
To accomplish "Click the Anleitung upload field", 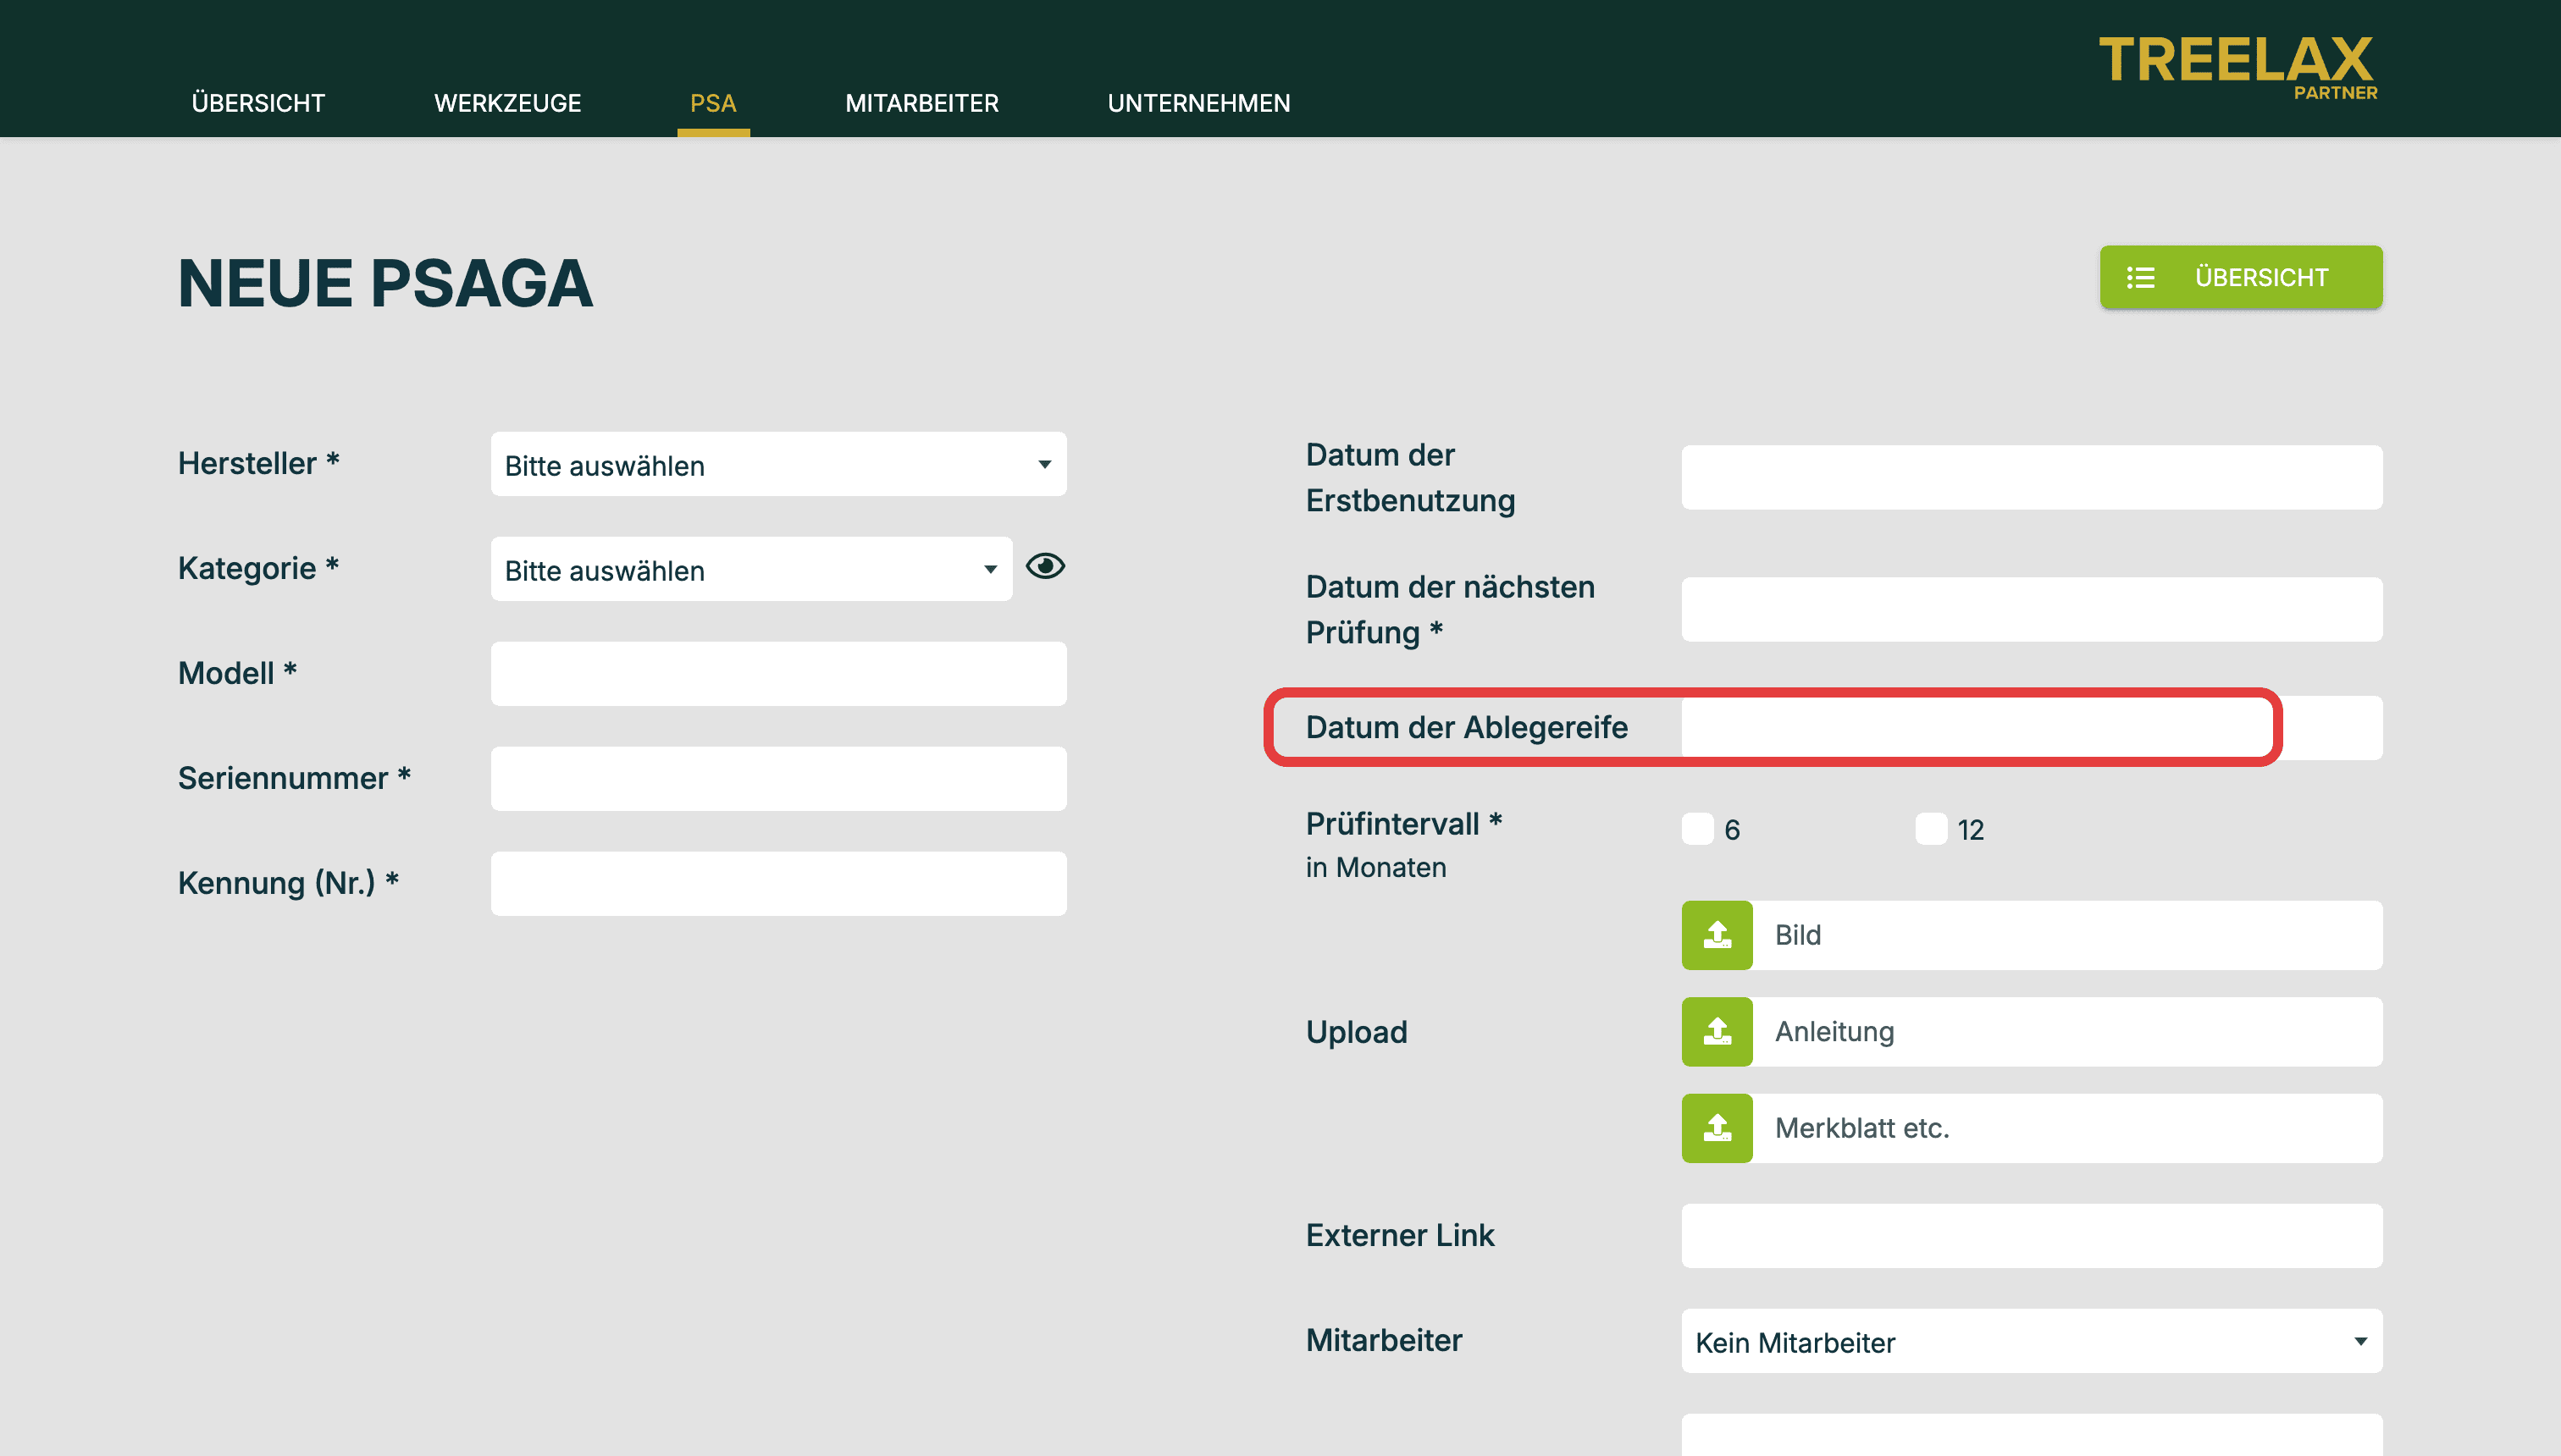I will click(2066, 1031).
